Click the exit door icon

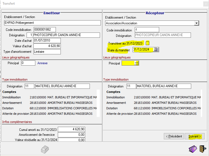202,149
